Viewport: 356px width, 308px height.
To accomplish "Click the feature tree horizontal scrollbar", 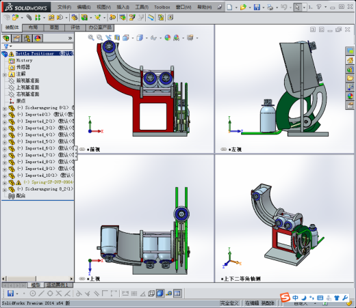I will (38, 279).
